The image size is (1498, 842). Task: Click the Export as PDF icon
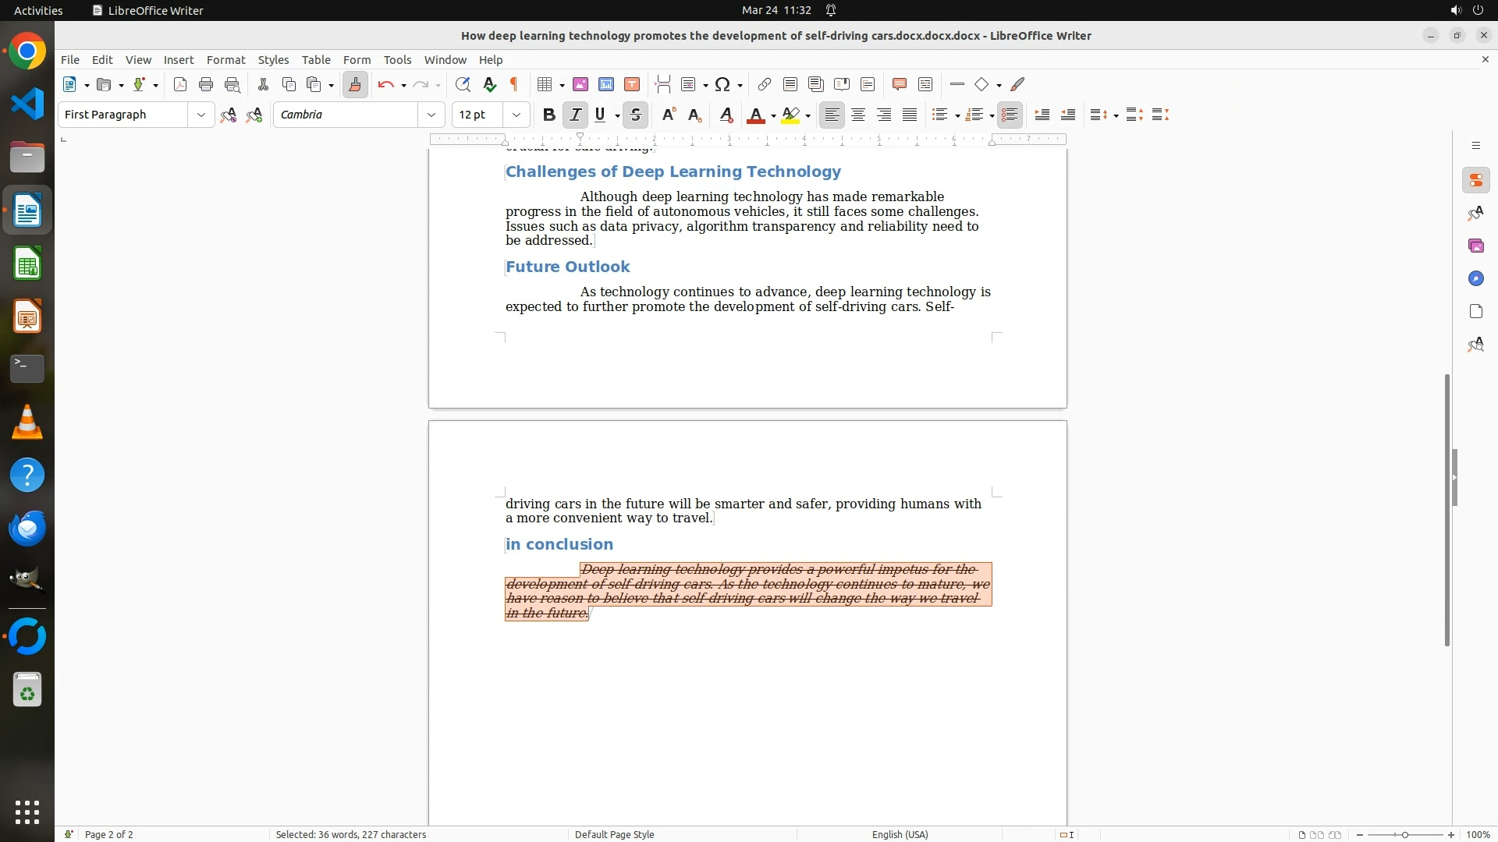pos(180,85)
